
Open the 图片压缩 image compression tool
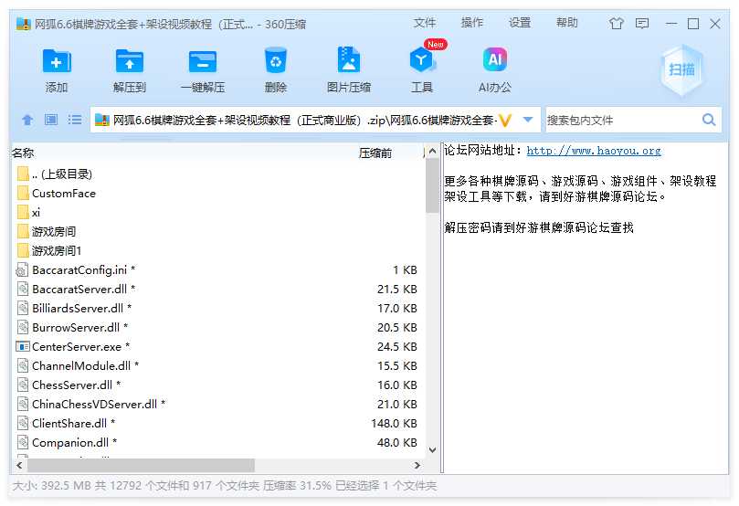click(x=349, y=60)
